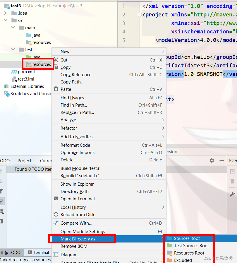This screenshot has height=263, width=237.
Task: Click the trash icon in right panel
Action: coord(232,181)
